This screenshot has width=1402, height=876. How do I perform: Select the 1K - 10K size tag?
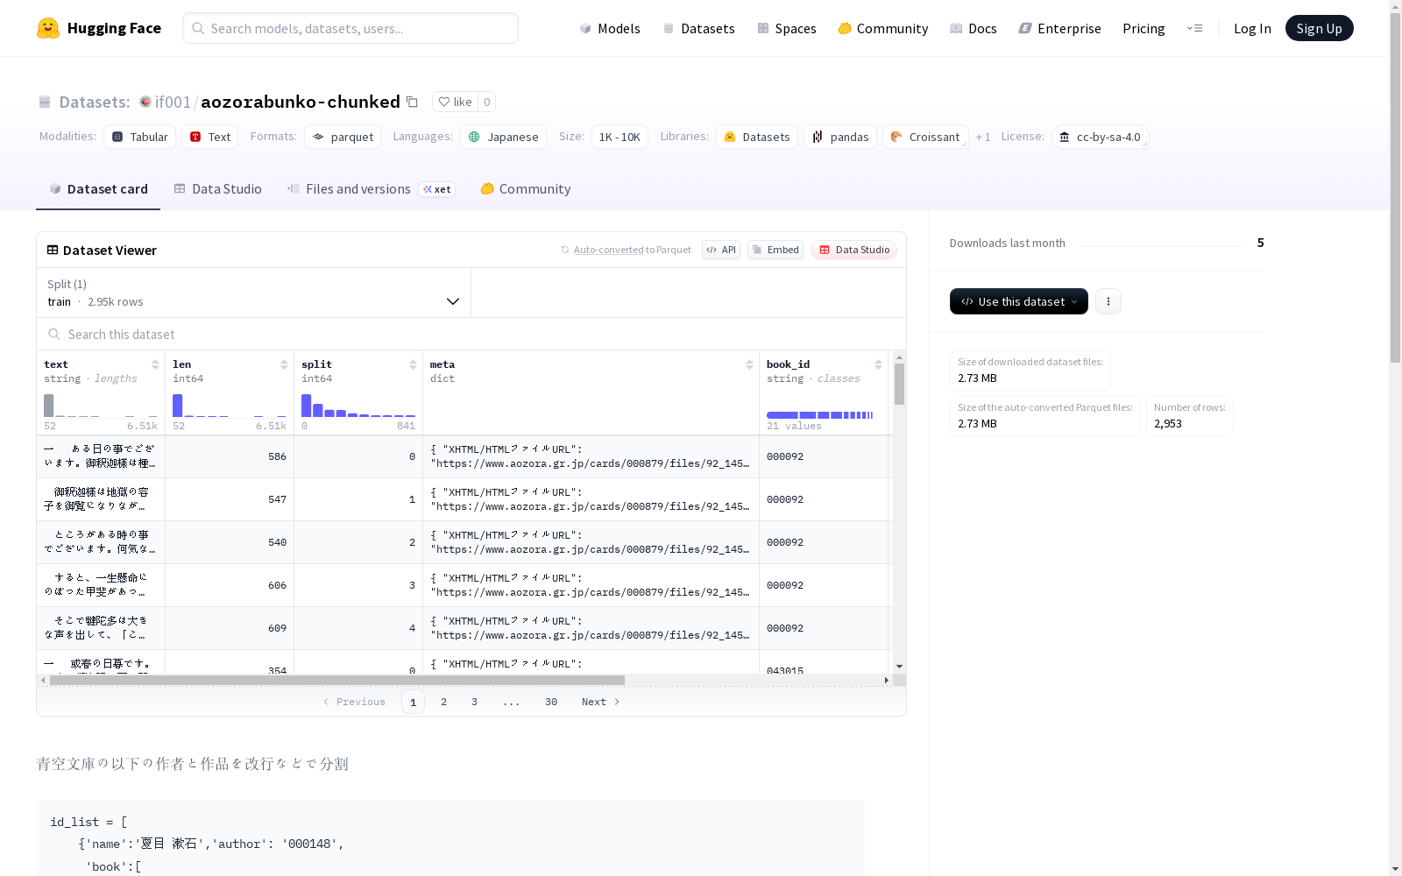point(620,137)
